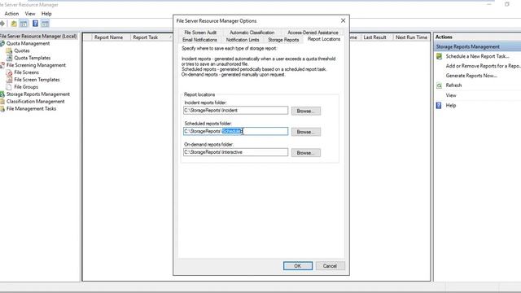Select File Screening Management tree node
This screenshot has height=293, width=521.
(x=36, y=65)
